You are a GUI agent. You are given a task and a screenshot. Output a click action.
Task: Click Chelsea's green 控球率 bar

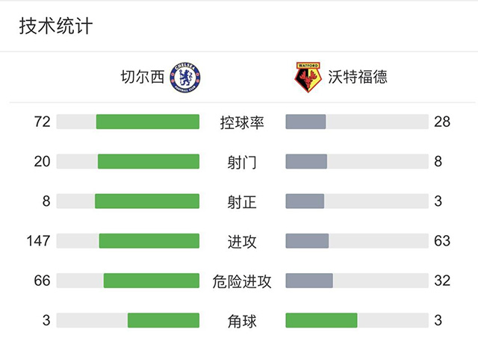click(x=148, y=122)
